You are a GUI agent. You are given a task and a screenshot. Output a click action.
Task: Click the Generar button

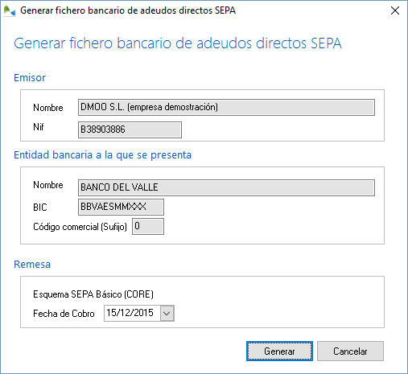(x=279, y=351)
